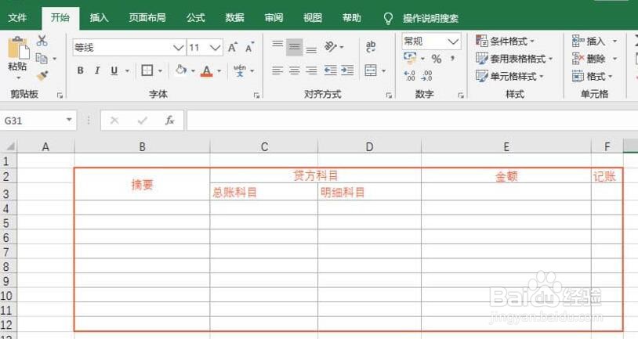This screenshot has width=638, height=339.
Task: Open number format dropdown (常规)
Action: 453,41
